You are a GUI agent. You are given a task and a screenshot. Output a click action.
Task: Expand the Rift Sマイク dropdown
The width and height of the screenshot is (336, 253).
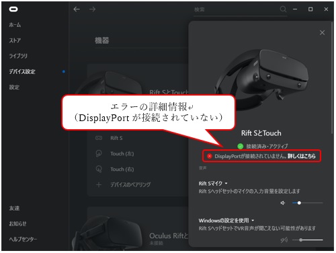tap(226, 184)
